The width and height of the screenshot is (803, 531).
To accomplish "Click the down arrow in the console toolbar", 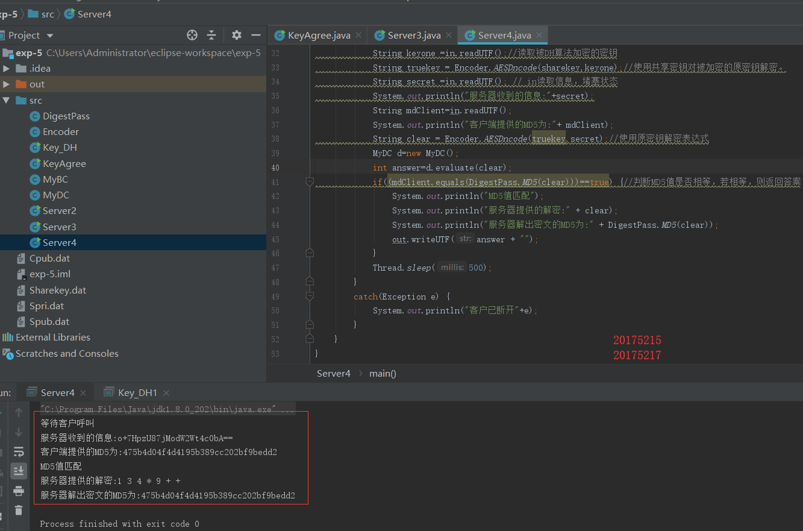I will tap(19, 432).
